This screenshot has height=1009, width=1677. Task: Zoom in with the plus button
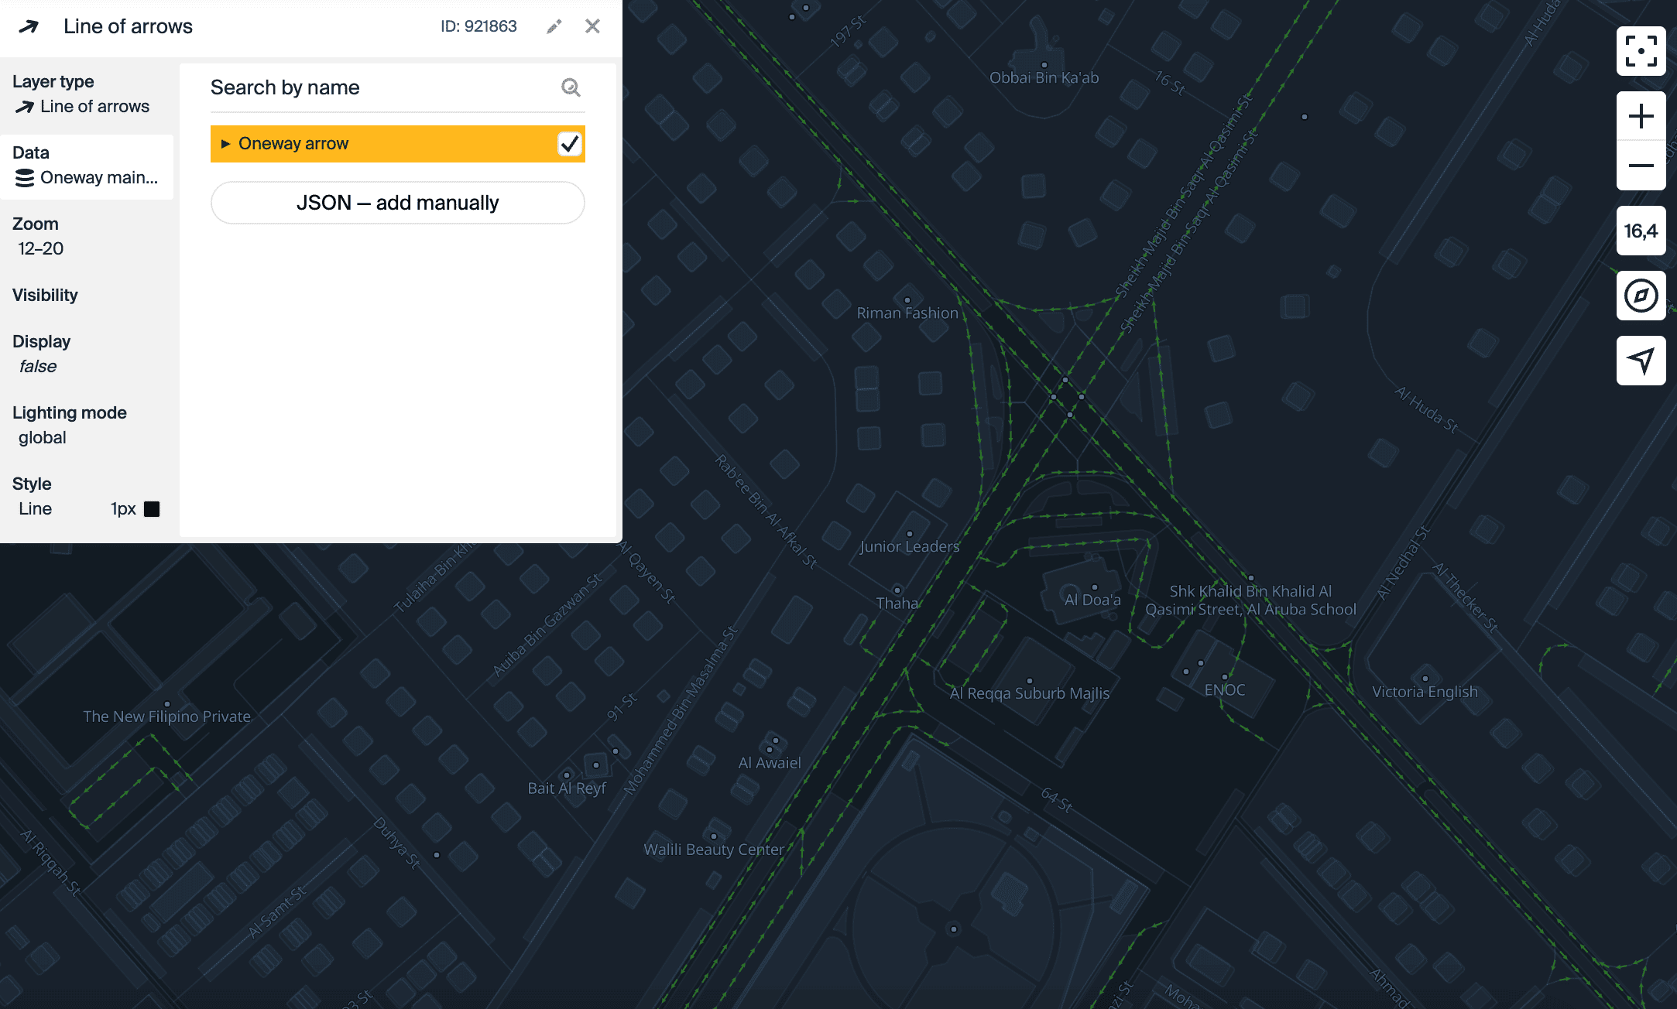coord(1641,117)
